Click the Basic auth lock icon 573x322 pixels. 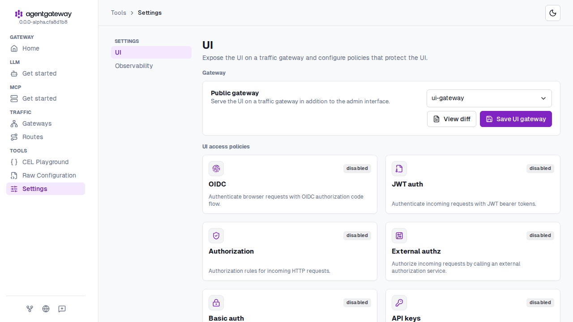click(x=216, y=303)
